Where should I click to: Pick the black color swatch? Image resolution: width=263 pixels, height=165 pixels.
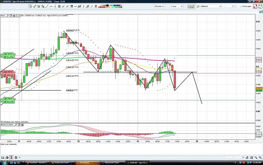(108, 5)
